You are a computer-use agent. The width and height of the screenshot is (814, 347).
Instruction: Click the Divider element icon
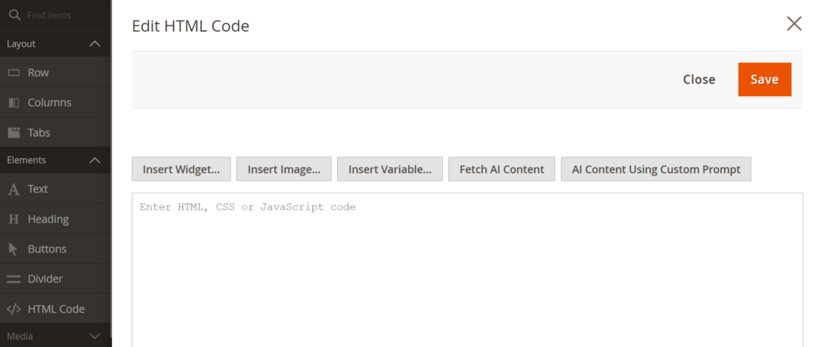(x=14, y=279)
